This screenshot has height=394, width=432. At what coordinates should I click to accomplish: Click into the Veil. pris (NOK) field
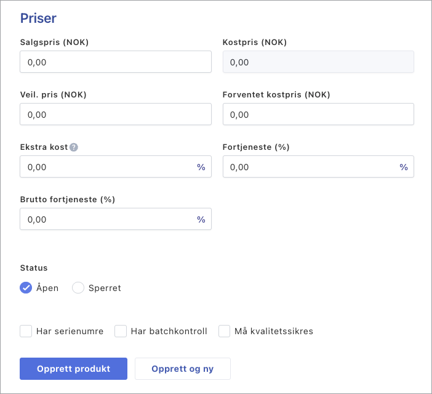[x=116, y=115]
